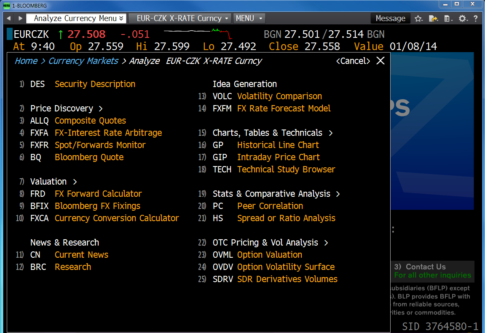Viewport: 485px width, 333px height.
Task: Click the Lo value 27.492
Action: tap(238, 47)
